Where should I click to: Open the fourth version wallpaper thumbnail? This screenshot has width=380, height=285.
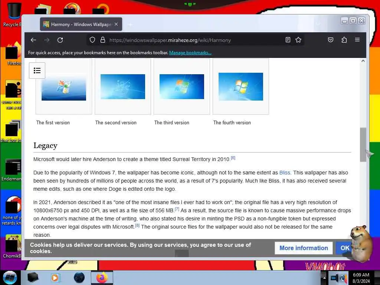pos(240,86)
